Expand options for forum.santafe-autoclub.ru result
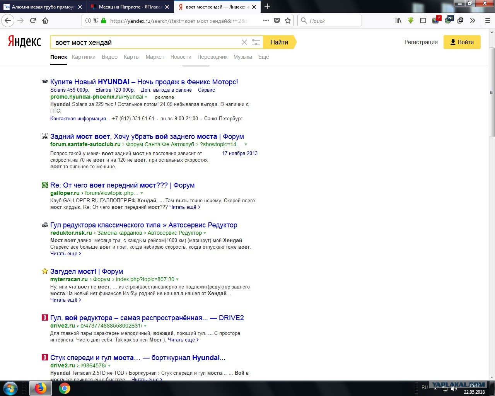 coord(246,145)
